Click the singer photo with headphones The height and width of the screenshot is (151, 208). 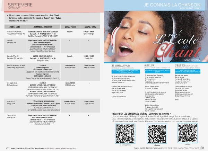pos(139,35)
